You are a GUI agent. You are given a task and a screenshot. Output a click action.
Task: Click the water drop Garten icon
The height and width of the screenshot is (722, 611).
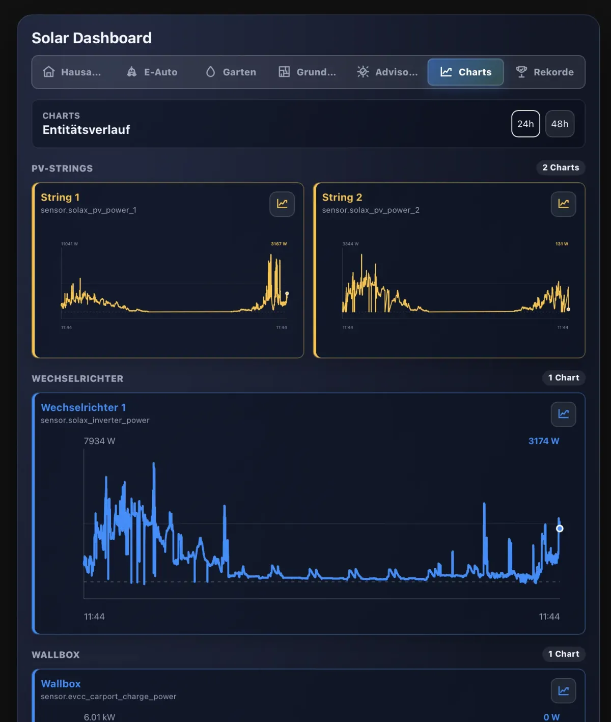click(210, 72)
